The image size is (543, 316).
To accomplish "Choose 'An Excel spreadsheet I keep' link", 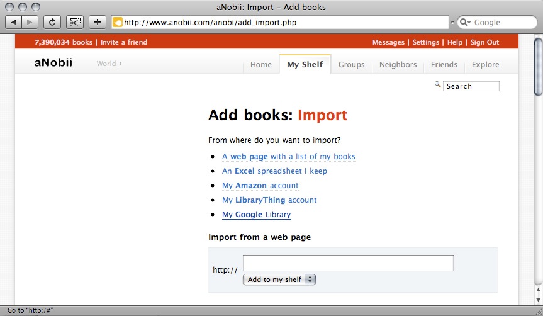I will [x=274, y=171].
